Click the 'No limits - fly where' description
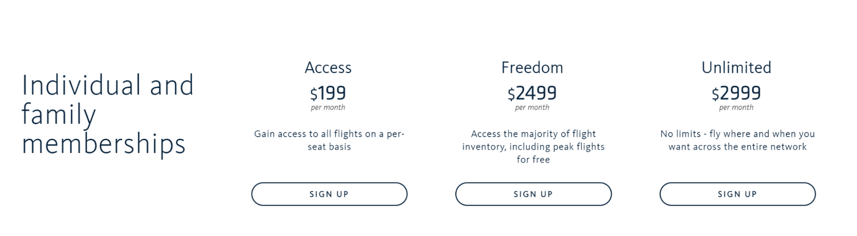Viewport: 857px width, 236px height. 737,134
